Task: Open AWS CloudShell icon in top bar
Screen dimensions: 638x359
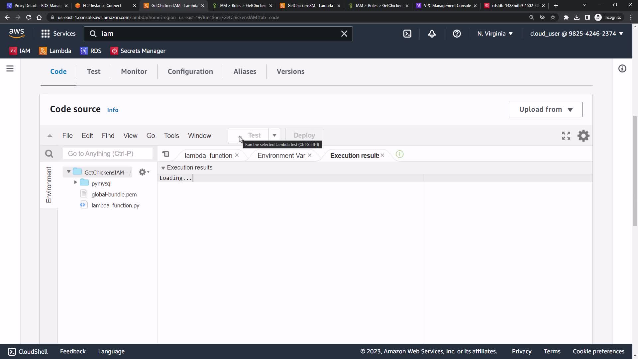Action: click(407, 34)
